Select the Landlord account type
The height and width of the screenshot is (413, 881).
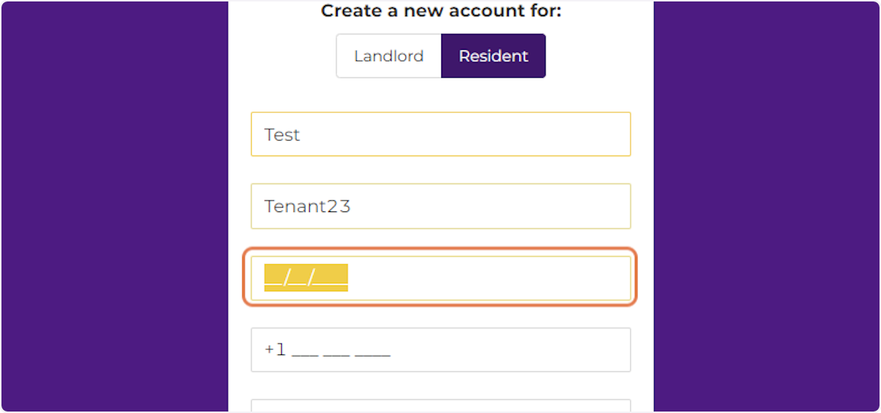click(388, 56)
